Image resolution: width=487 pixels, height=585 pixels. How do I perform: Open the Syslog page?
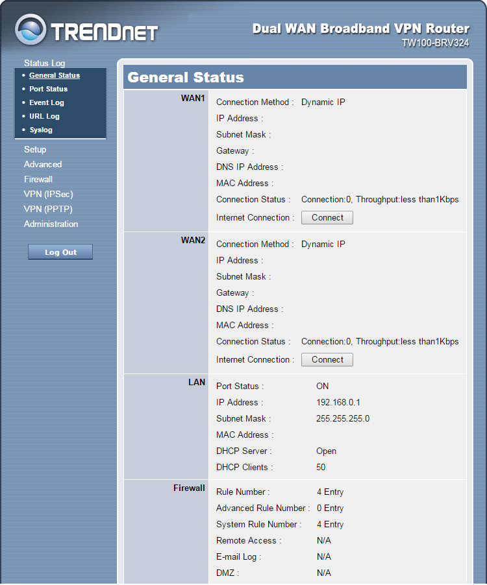41,130
